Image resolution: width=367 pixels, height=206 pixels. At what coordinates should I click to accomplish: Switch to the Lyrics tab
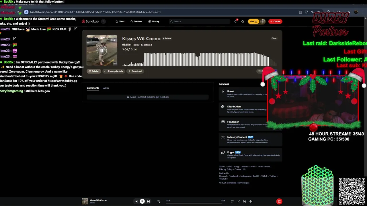click(x=106, y=88)
